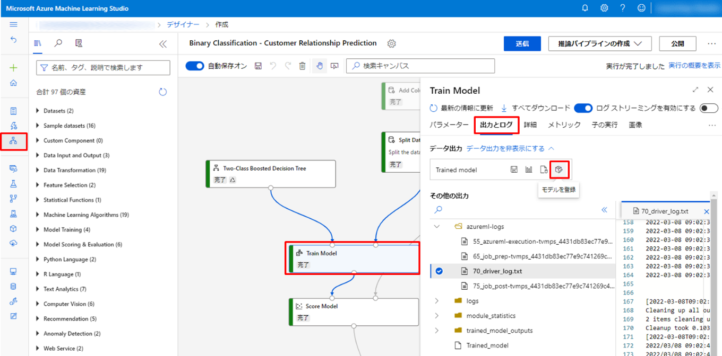Switch to 子の実行 tab

click(605, 125)
